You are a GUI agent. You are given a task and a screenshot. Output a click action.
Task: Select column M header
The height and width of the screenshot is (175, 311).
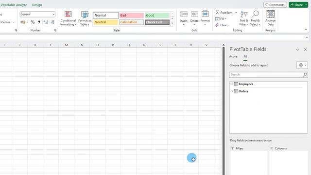(67, 45)
